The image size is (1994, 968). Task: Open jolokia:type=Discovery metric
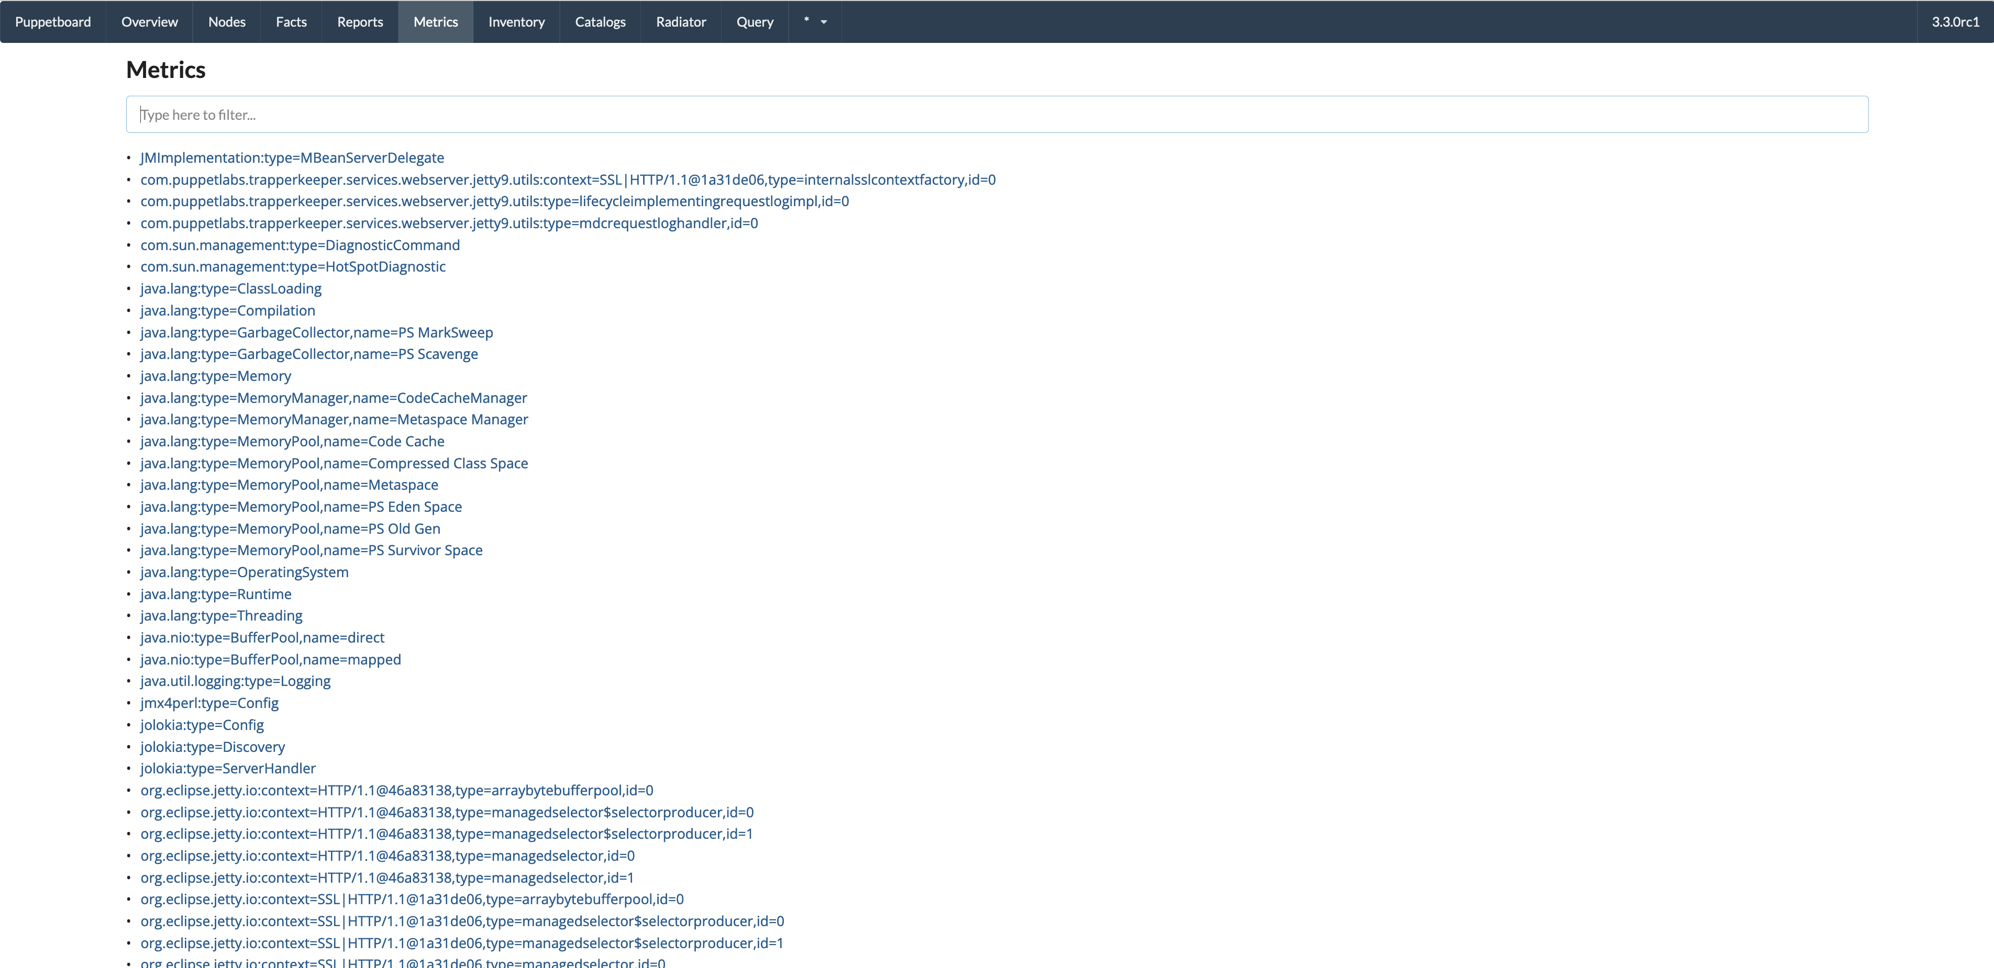pyautogui.click(x=212, y=748)
